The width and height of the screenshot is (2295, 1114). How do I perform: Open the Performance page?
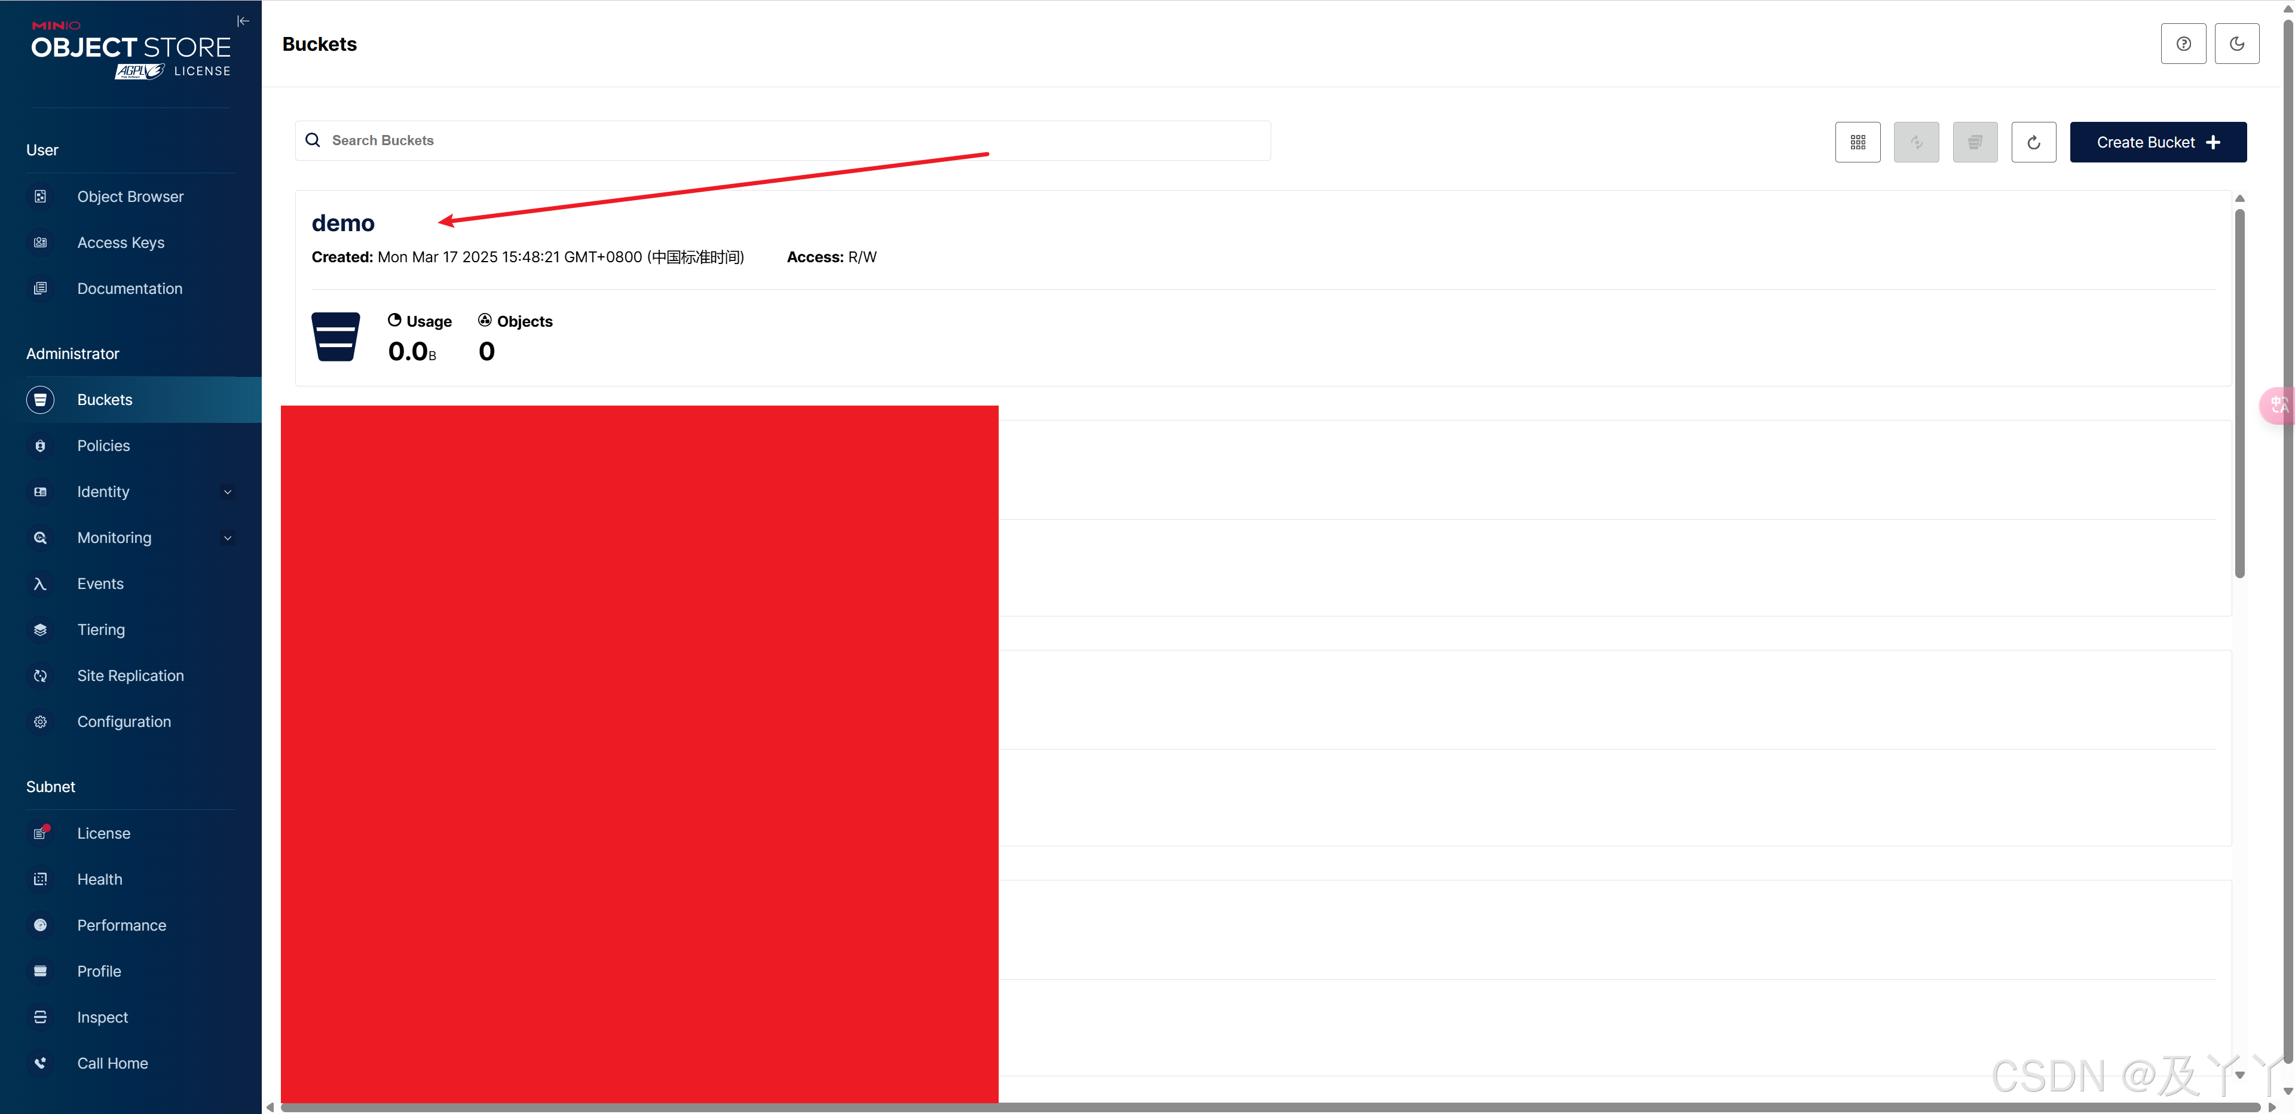coord(131,925)
